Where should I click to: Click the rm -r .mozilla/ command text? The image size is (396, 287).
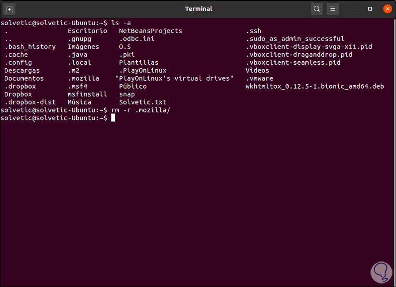pos(141,110)
